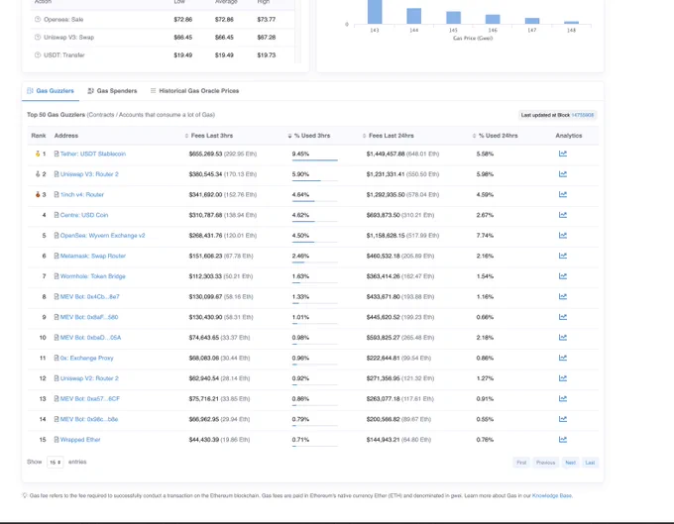Open 0x: Exchange Proxy address page
Image resolution: width=674 pixels, height=524 pixels.
click(x=87, y=358)
